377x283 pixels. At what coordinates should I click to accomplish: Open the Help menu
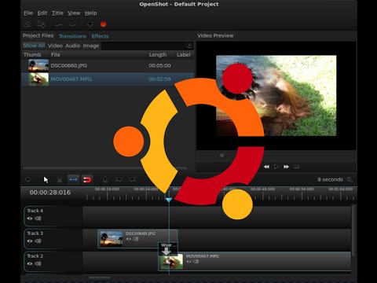pyautogui.click(x=91, y=13)
